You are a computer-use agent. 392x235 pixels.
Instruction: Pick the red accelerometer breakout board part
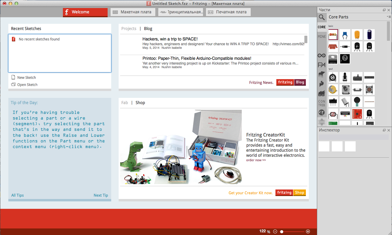pos(357,114)
